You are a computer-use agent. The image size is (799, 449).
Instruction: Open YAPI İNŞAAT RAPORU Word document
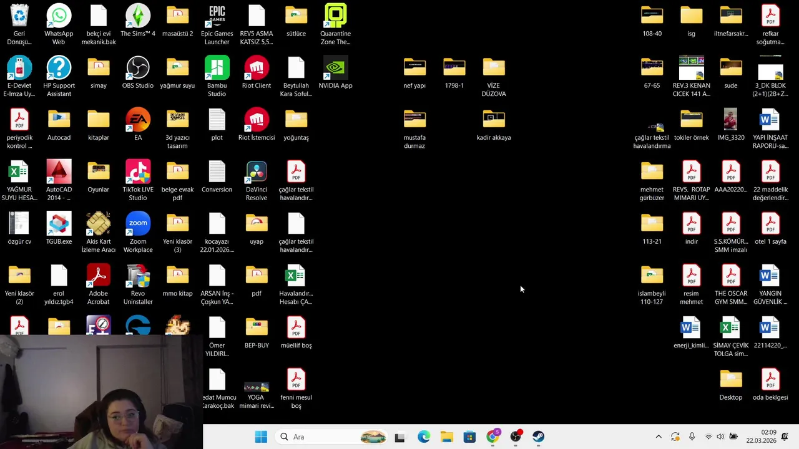point(770,119)
